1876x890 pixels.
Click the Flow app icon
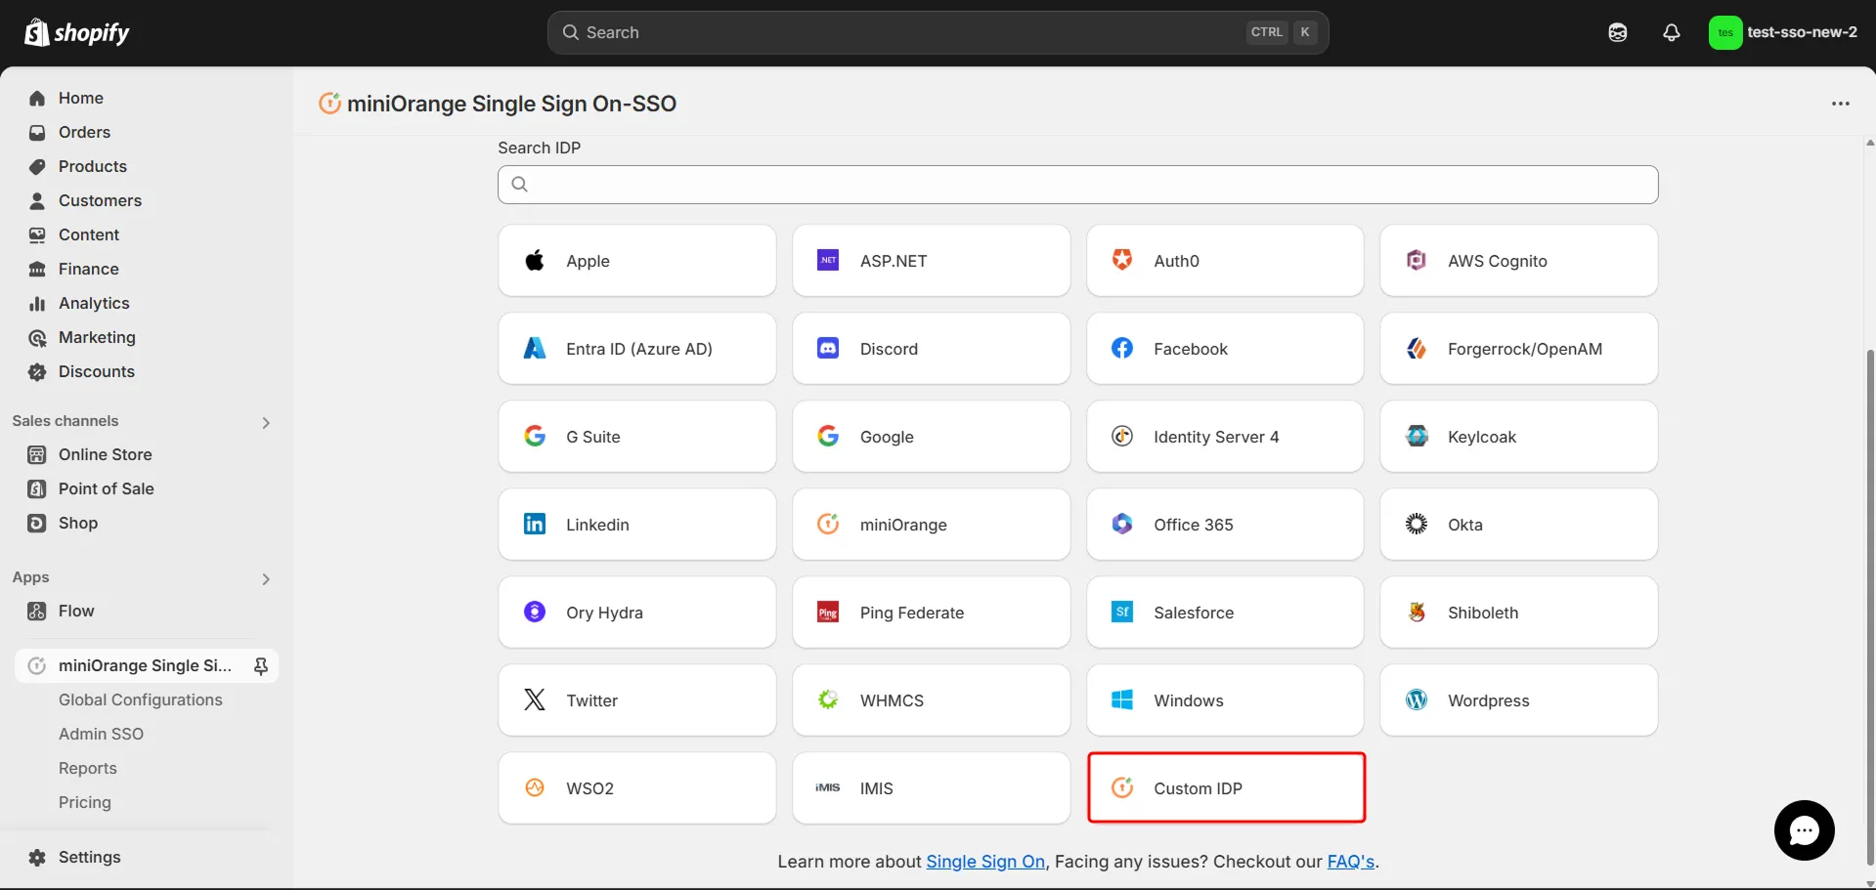coord(37,611)
